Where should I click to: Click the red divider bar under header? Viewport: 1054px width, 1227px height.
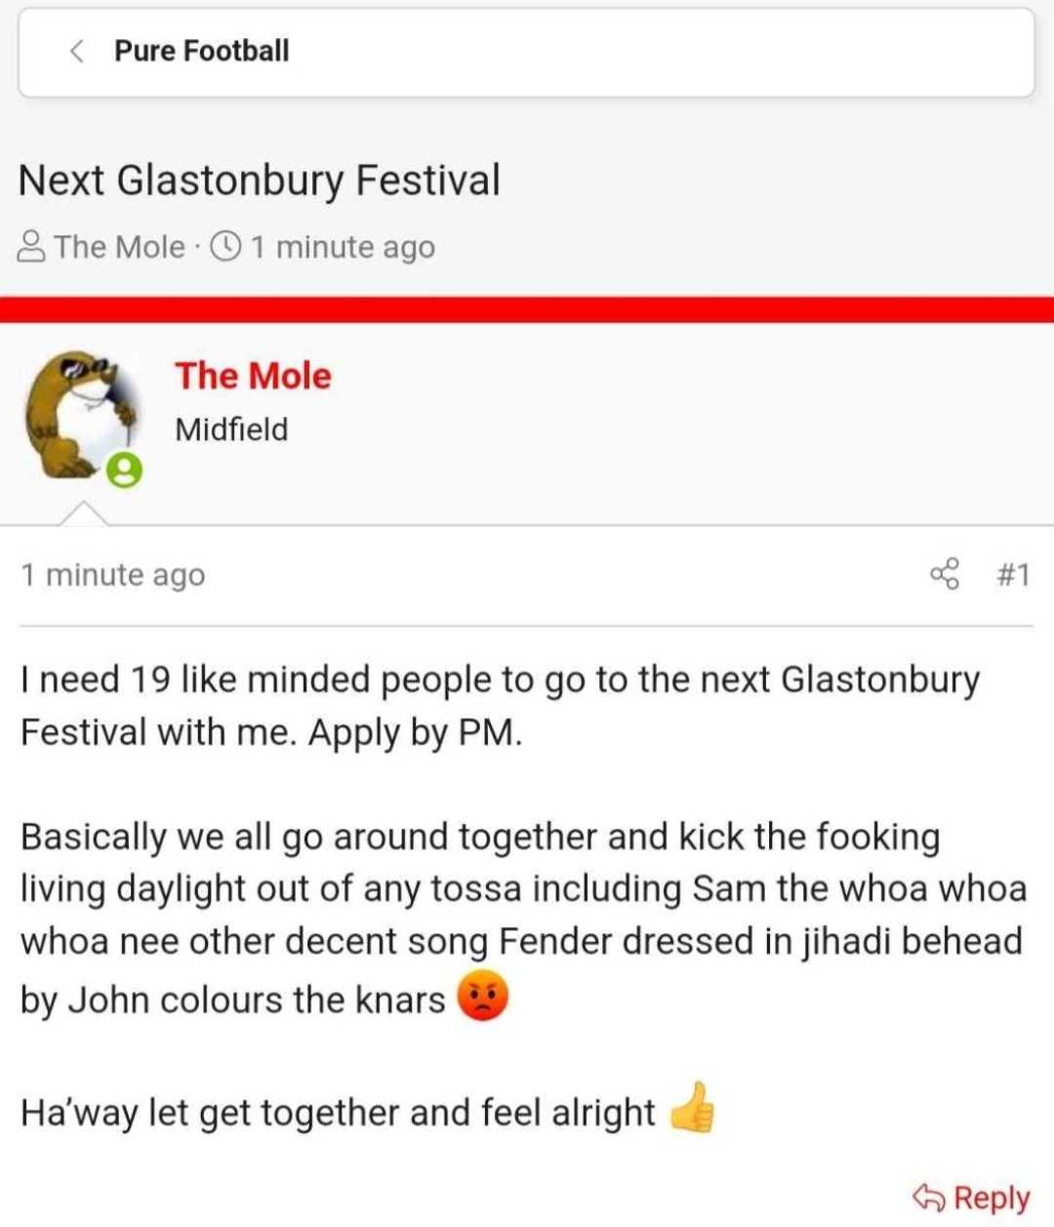point(527,309)
